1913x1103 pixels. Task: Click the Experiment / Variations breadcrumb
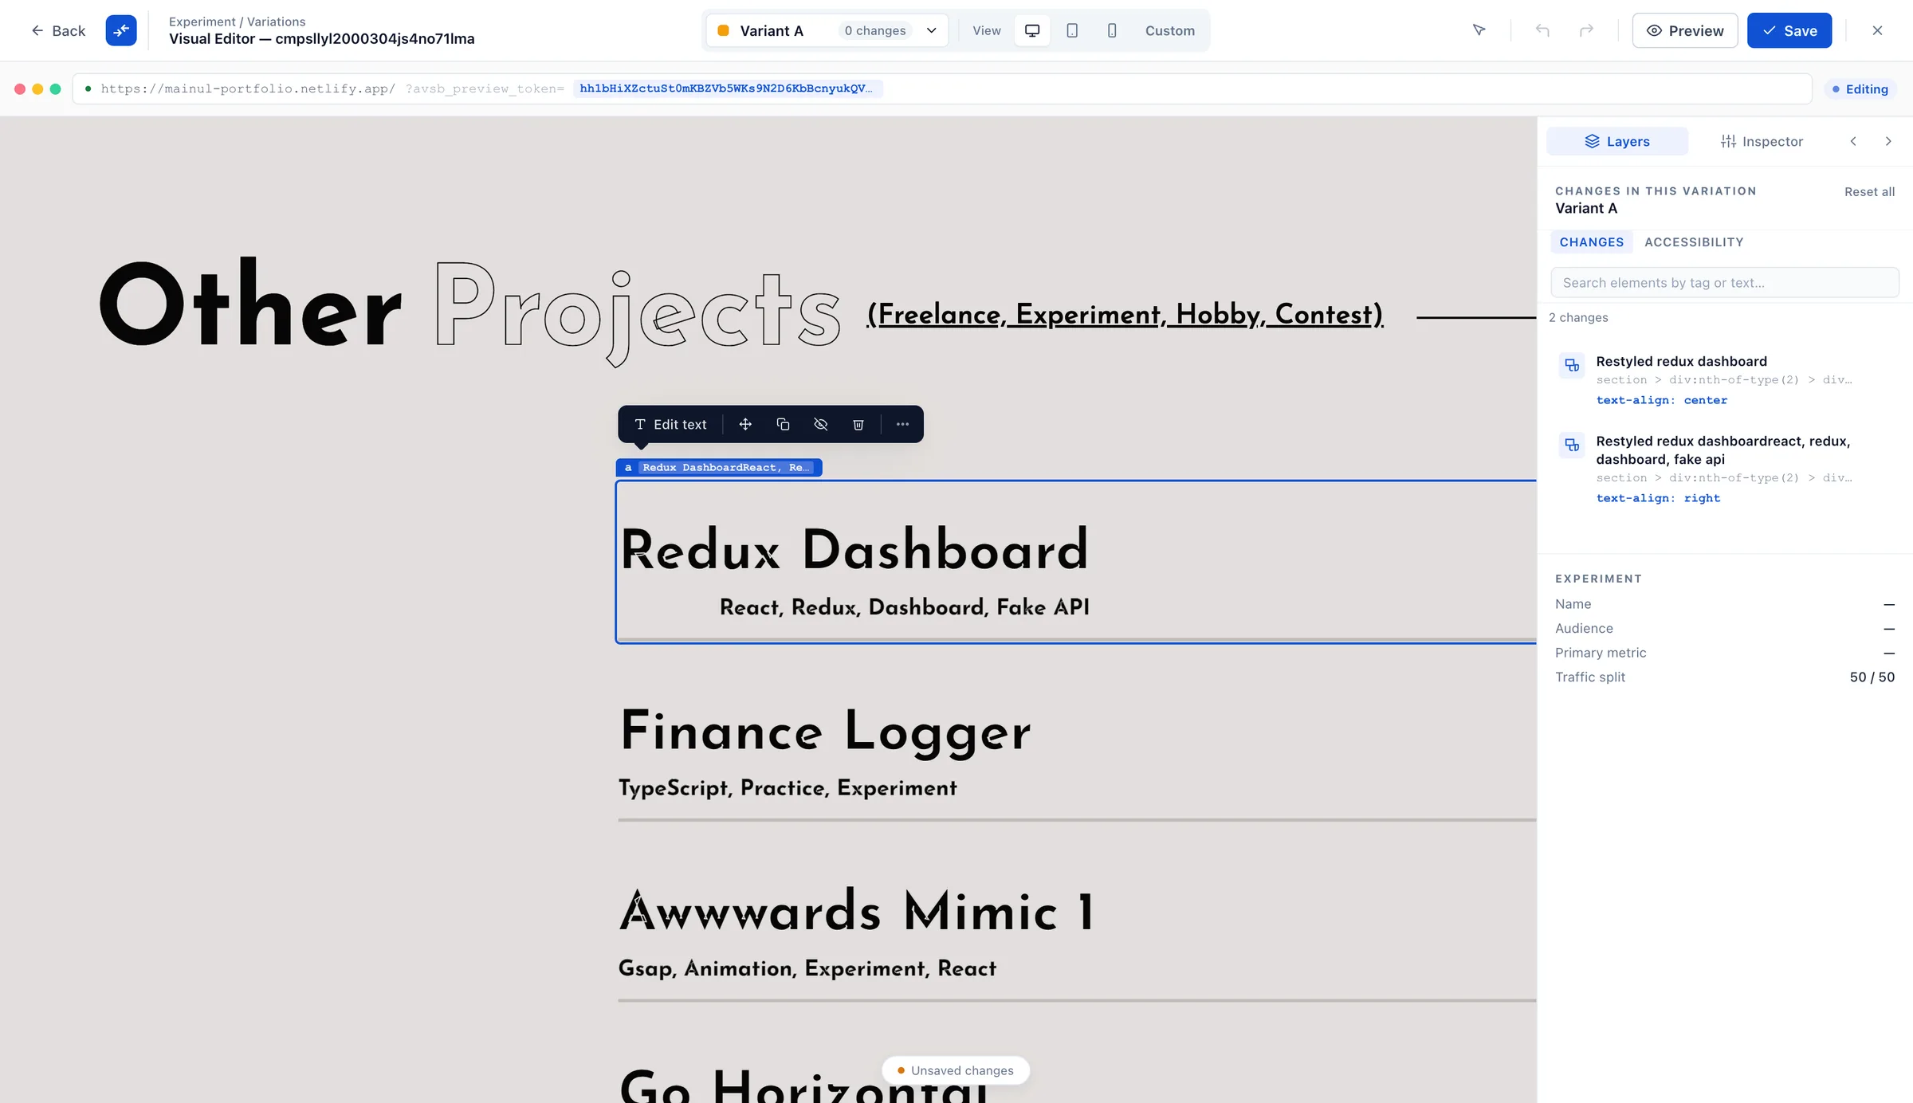[x=237, y=22]
